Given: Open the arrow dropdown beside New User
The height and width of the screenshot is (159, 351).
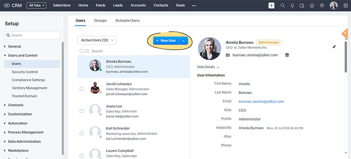Looking at the screenshot, I should (x=183, y=41).
